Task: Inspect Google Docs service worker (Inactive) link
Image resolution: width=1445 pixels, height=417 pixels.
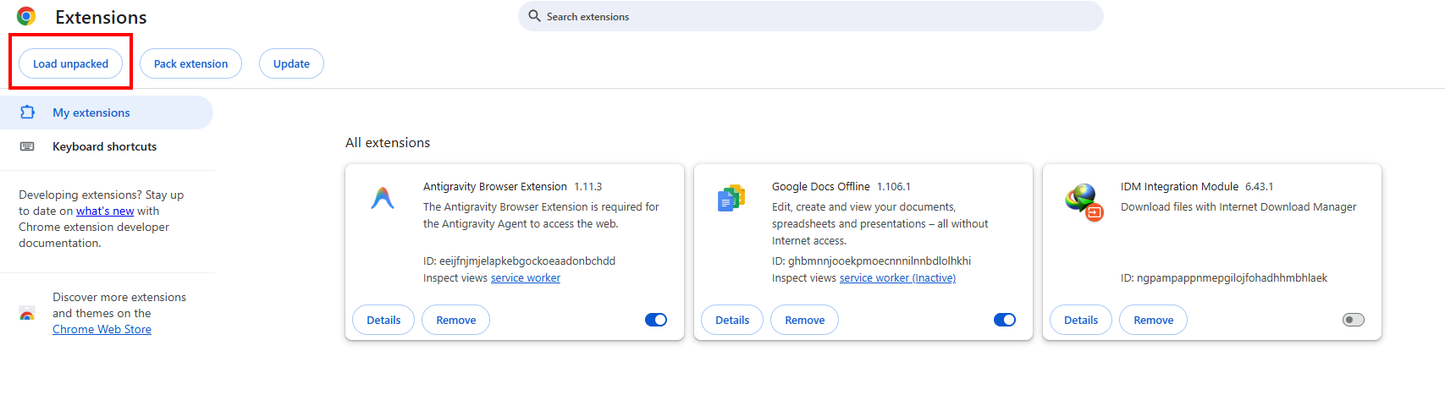Action: click(897, 277)
